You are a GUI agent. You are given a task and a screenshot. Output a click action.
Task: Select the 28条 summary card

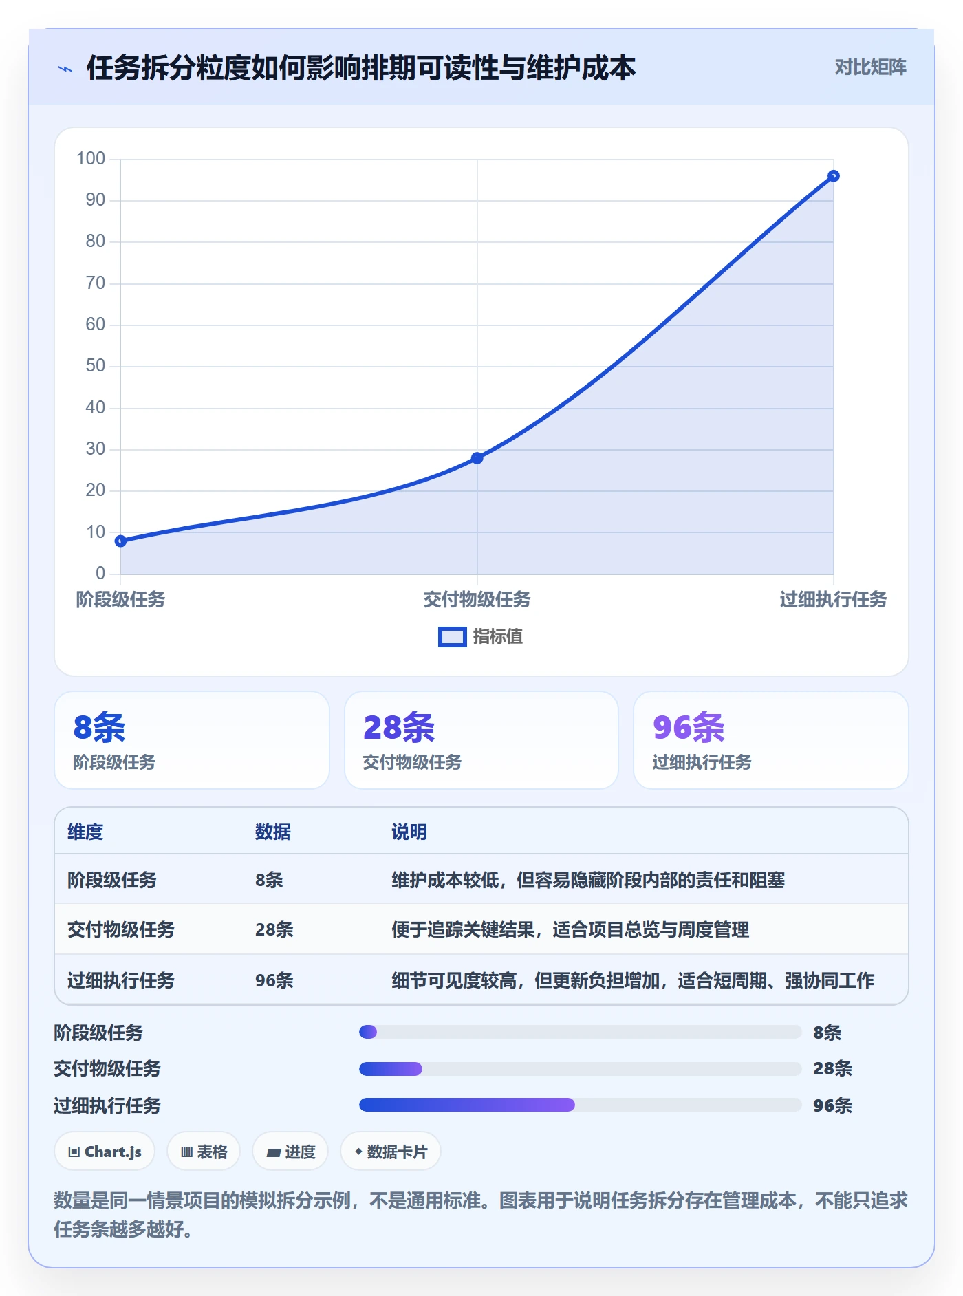tap(481, 740)
